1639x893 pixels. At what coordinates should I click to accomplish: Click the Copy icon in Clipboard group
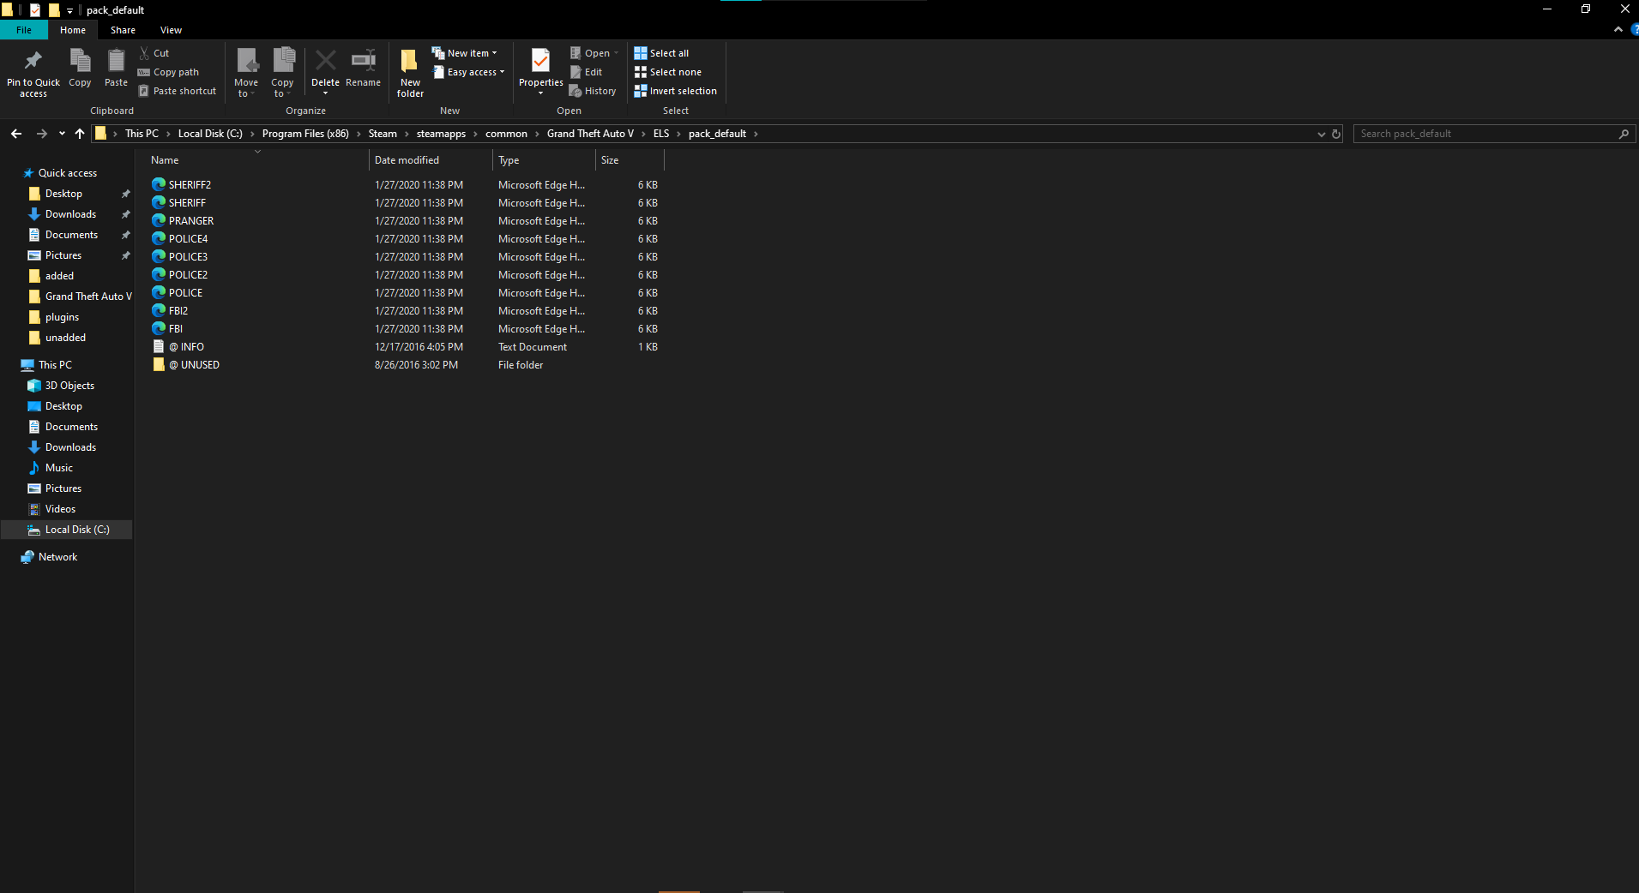click(x=80, y=61)
